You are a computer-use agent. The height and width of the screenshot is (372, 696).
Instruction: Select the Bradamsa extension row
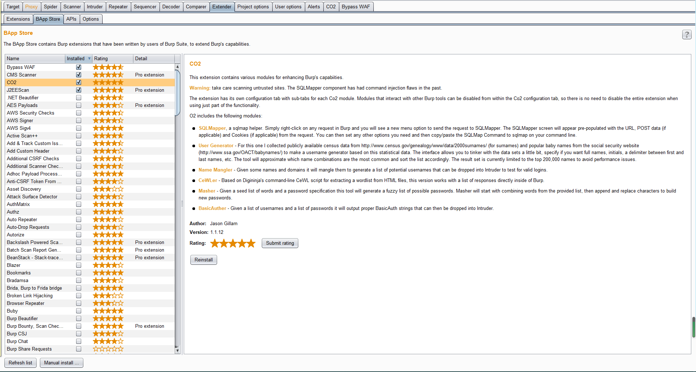90,280
